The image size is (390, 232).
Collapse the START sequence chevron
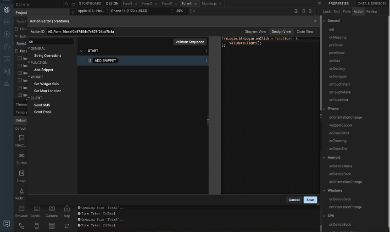tap(81, 51)
